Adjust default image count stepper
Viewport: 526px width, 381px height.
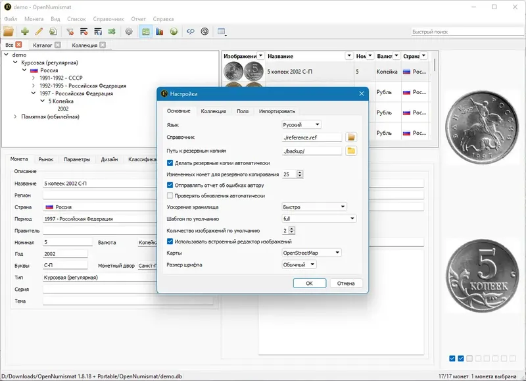pyautogui.click(x=291, y=230)
